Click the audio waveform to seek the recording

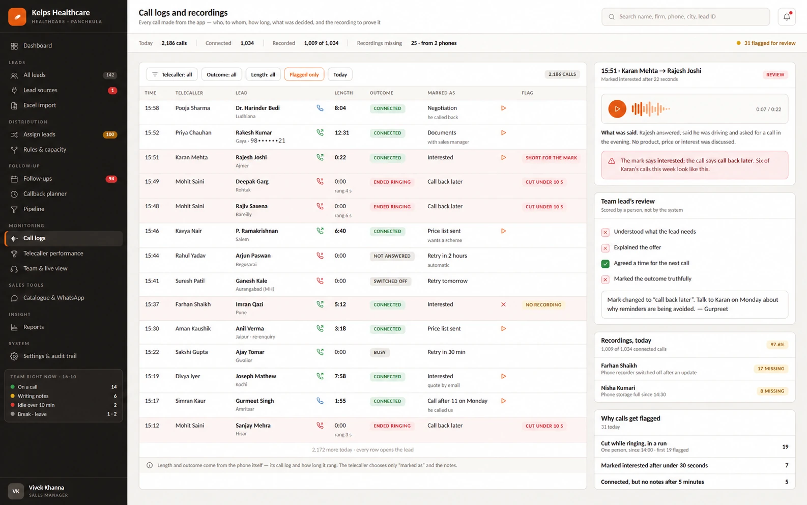point(651,109)
